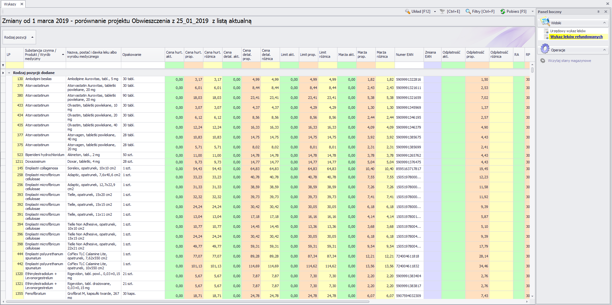Select the Wykazy tab
The height and width of the screenshot is (305, 612).
pyautogui.click(x=10, y=4)
